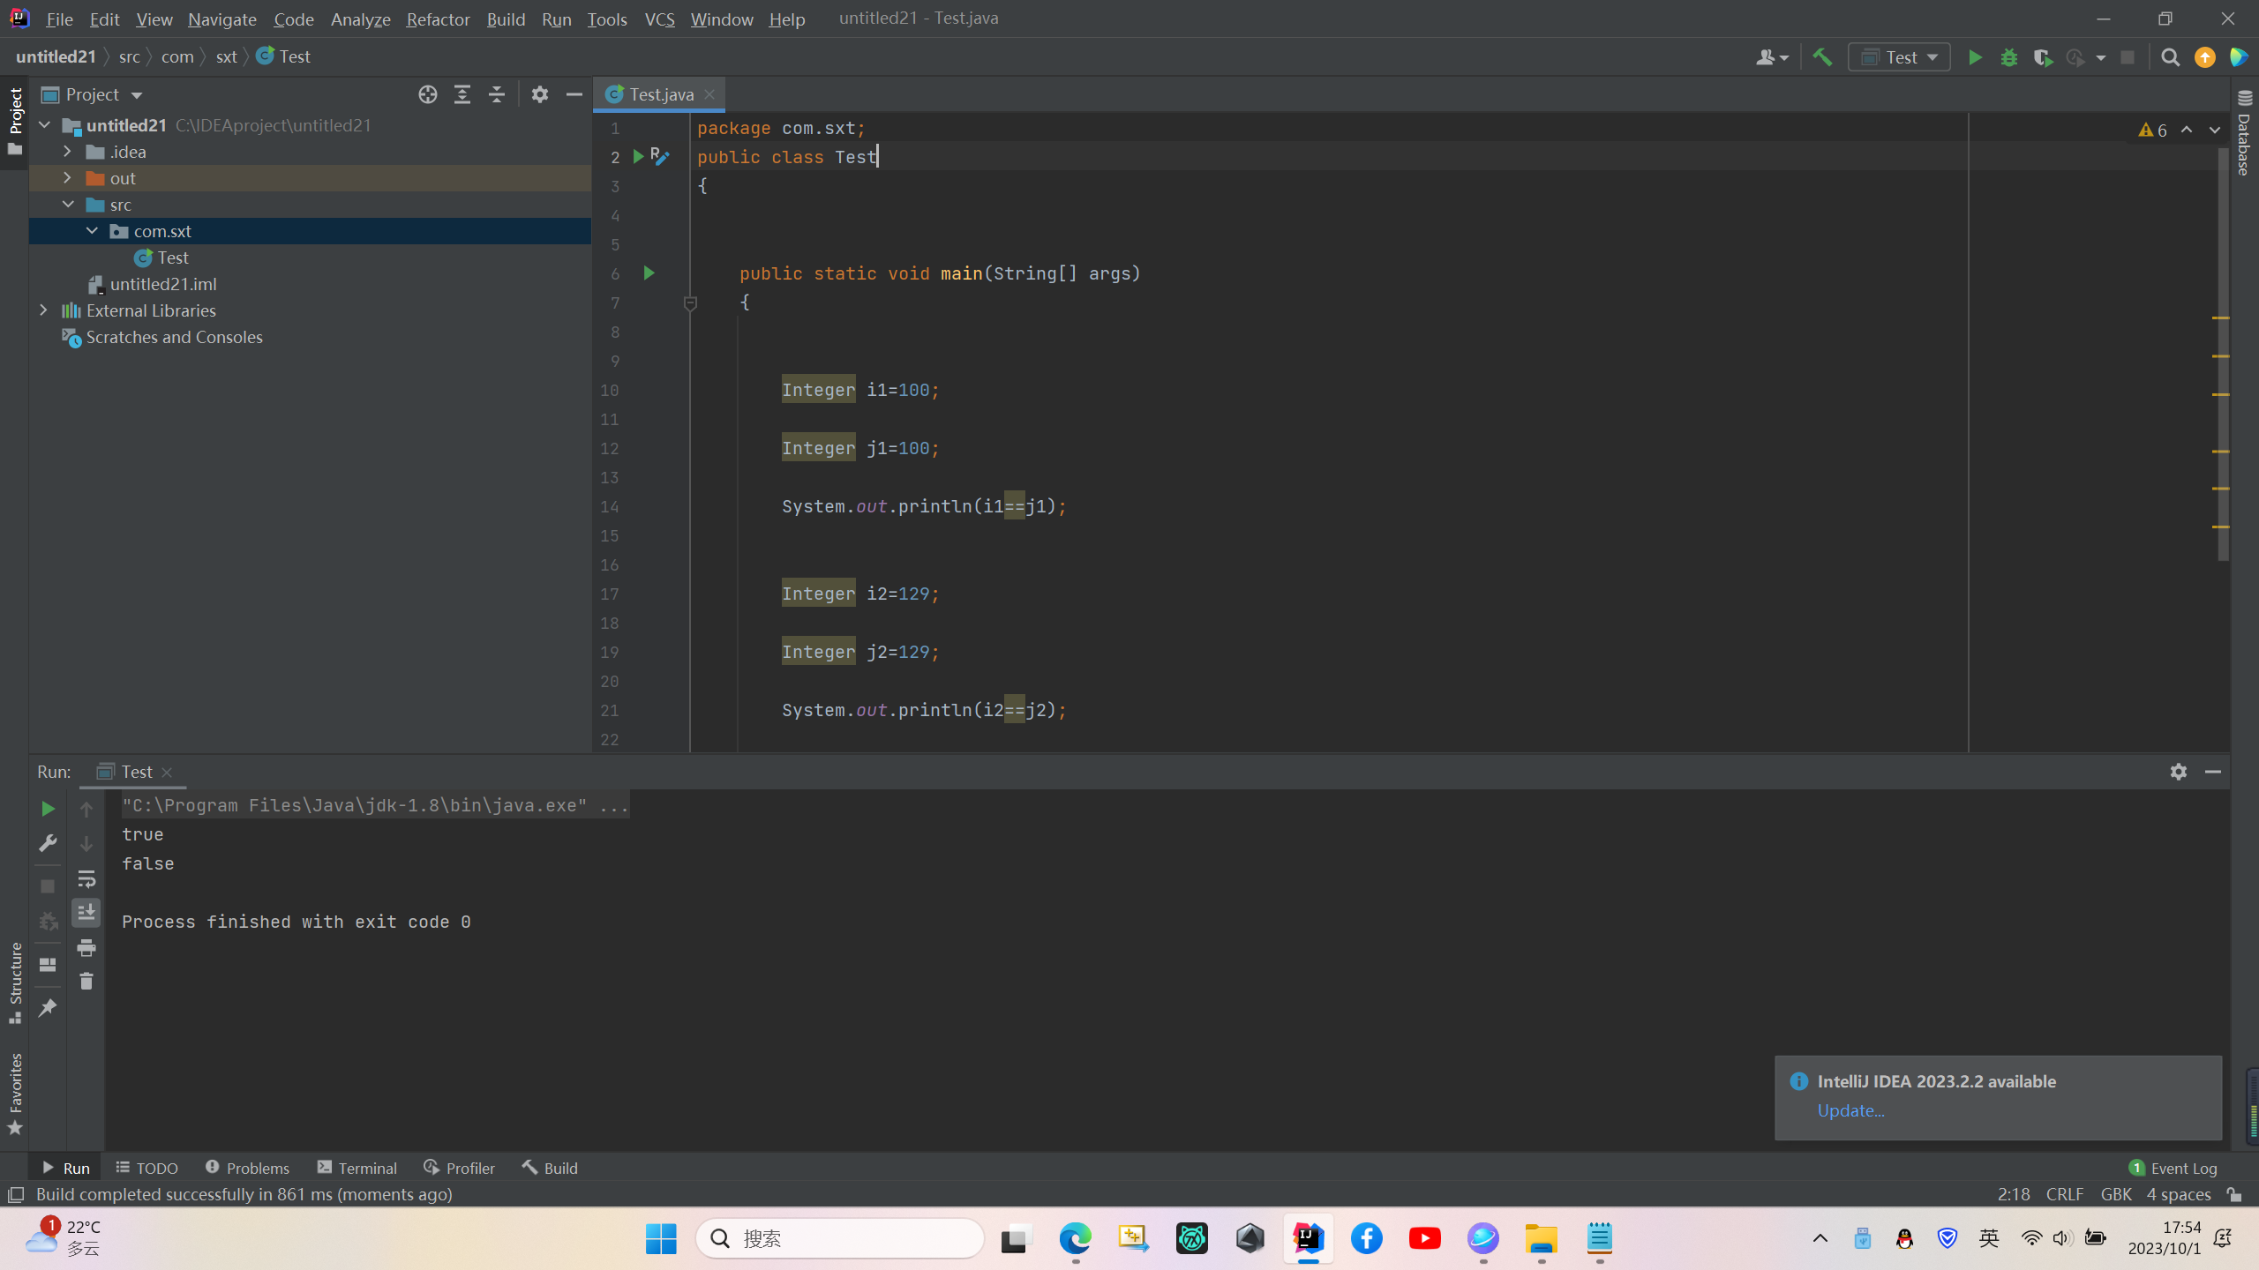Expand External Libraries node
This screenshot has width=2259, height=1270.
[43, 310]
